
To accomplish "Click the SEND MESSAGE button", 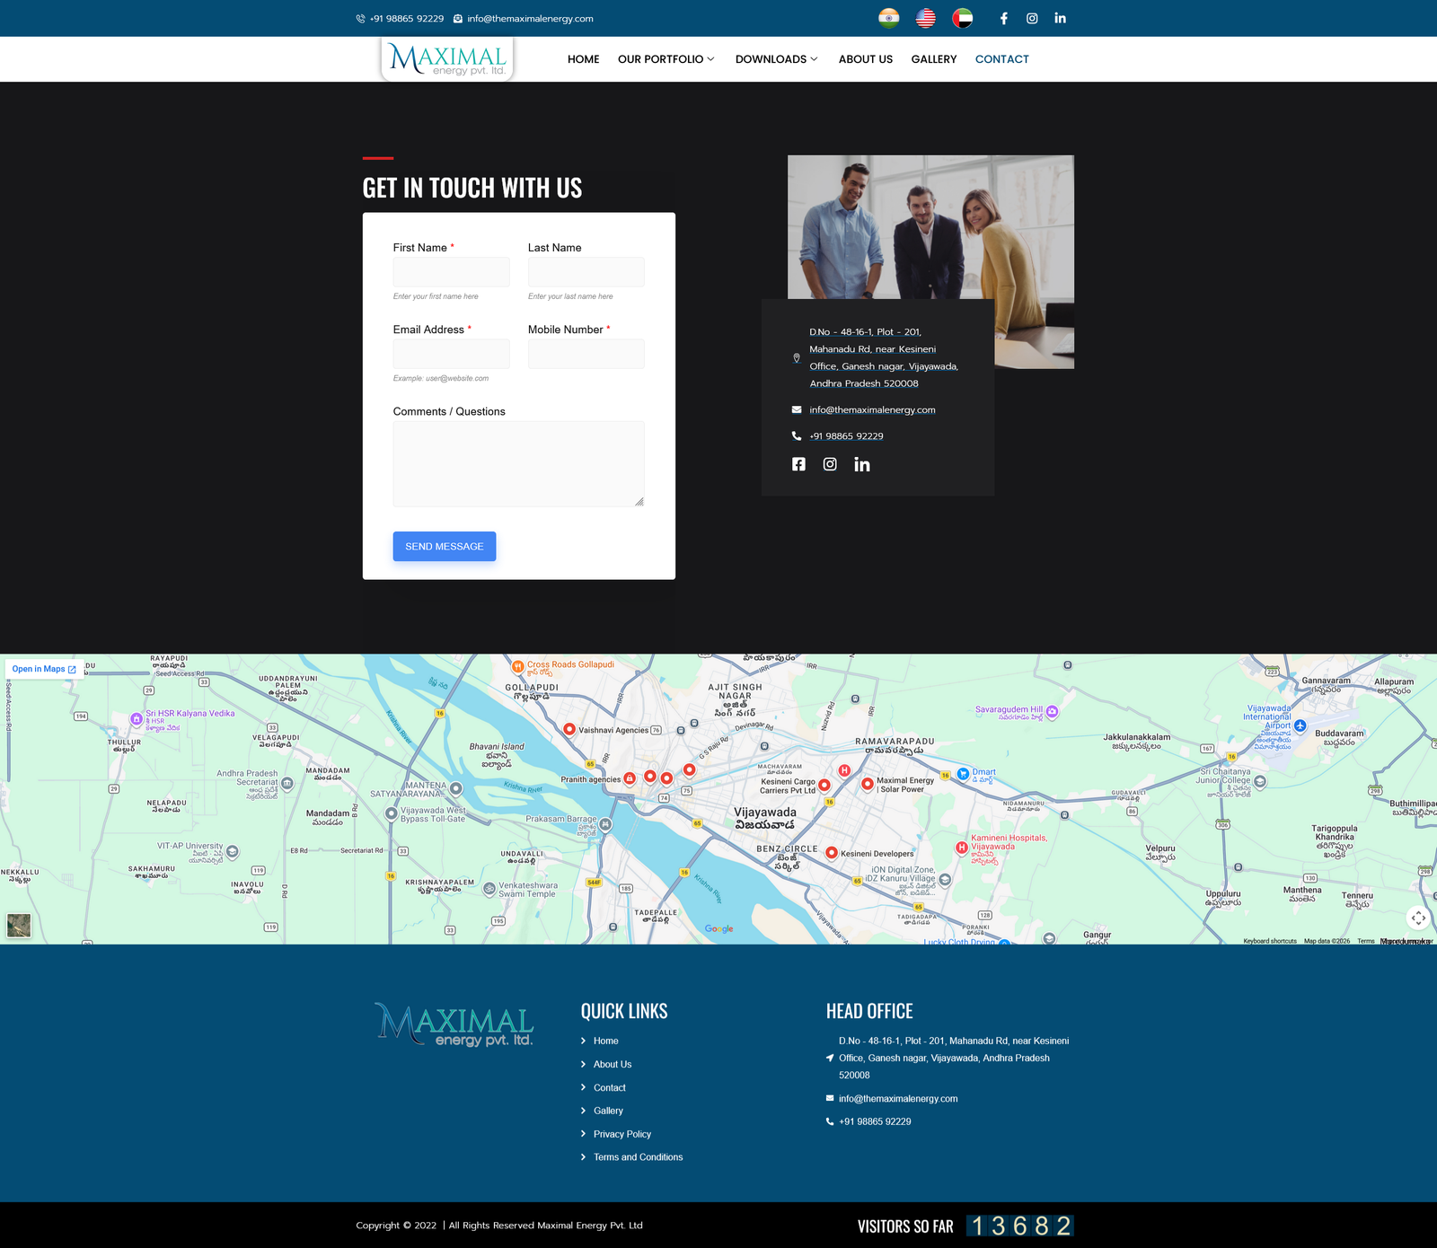I will pos(445,546).
